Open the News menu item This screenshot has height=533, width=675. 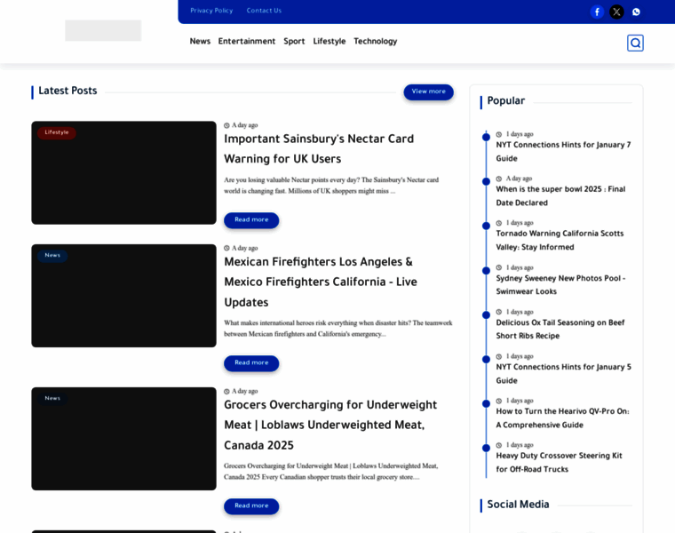(x=200, y=42)
